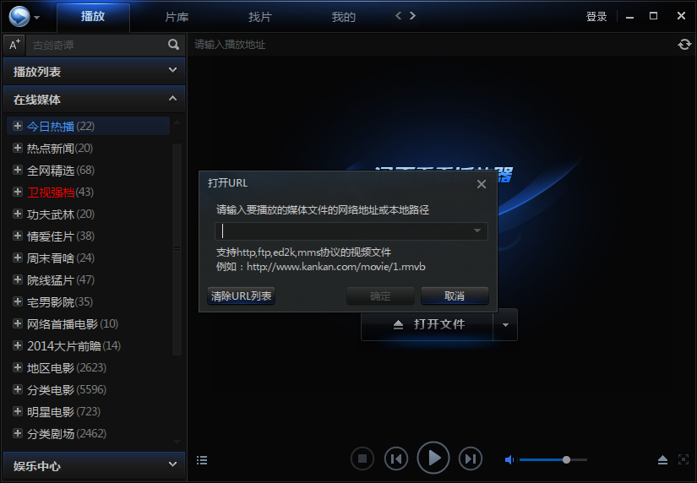The image size is (697, 483).
Task: Click the search magnifier icon
Action: click(x=174, y=45)
